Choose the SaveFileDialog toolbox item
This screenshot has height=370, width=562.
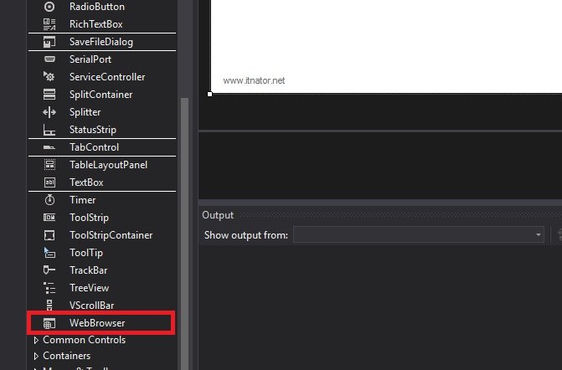pos(101,42)
